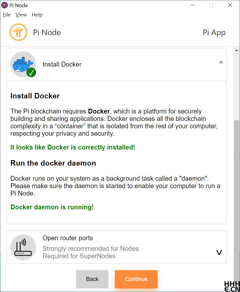Viewport: 240px width, 292px height.
Task: Click the green Docker checkmark badge
Action: pyautogui.click(x=31, y=72)
